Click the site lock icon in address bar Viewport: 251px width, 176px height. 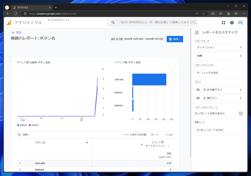(x=25, y=14)
